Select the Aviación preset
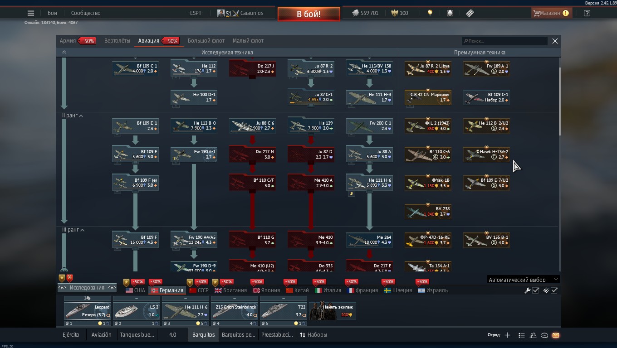 coord(101,335)
